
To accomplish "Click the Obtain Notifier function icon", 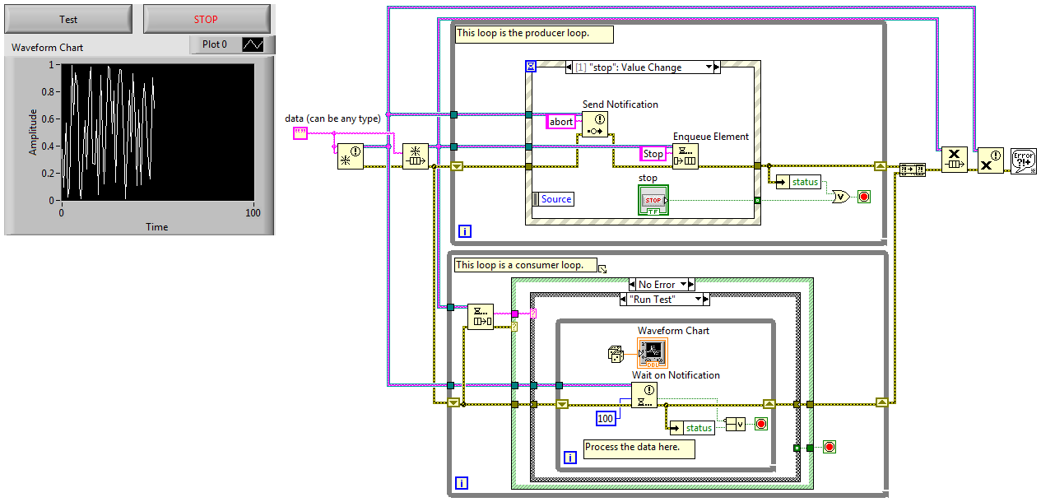I will (350, 156).
